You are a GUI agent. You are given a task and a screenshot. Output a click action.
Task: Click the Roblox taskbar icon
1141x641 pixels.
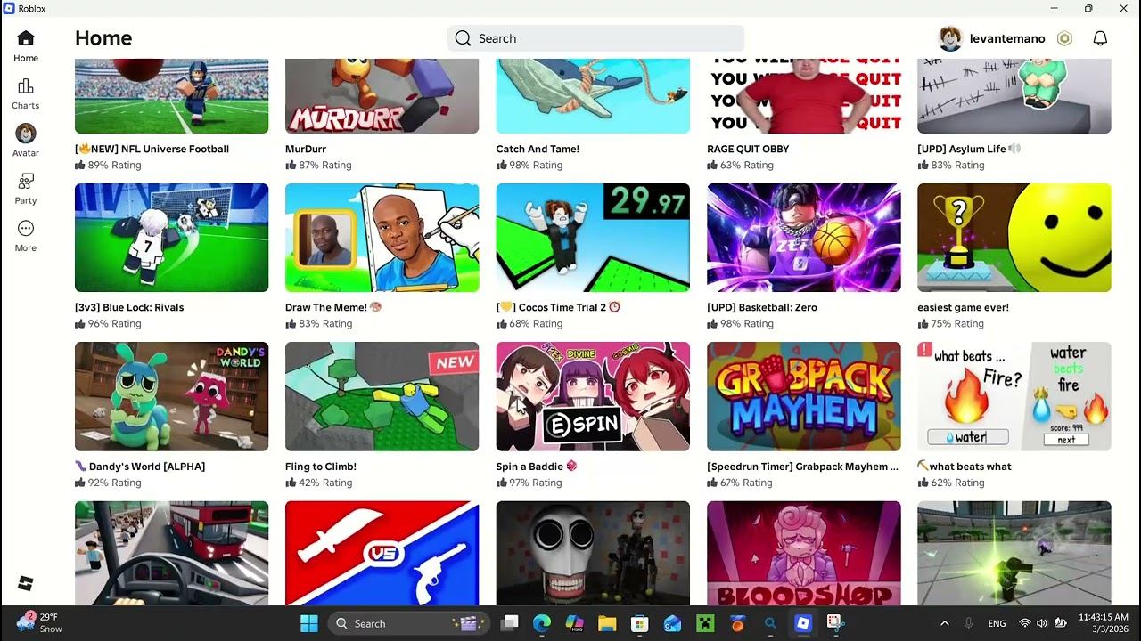(x=803, y=623)
